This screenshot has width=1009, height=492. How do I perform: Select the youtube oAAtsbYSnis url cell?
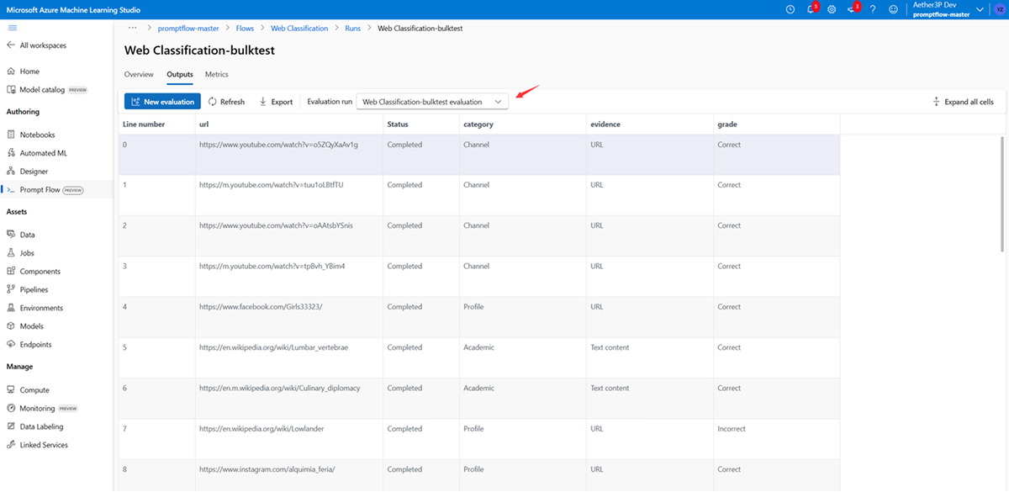pyautogui.click(x=288, y=235)
